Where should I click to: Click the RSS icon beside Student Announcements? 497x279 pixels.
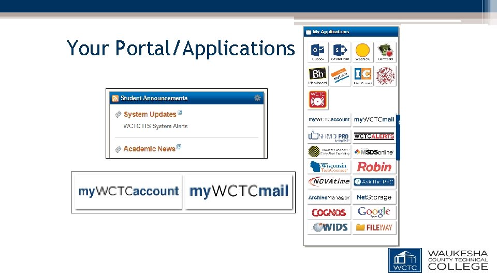coord(115,98)
